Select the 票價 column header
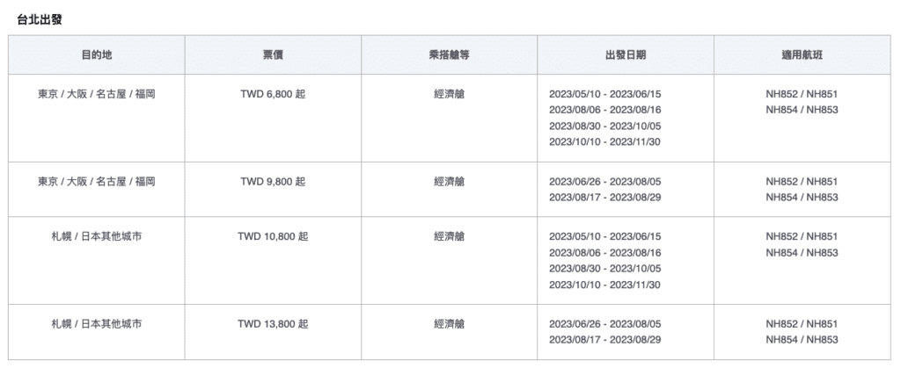 [273, 55]
